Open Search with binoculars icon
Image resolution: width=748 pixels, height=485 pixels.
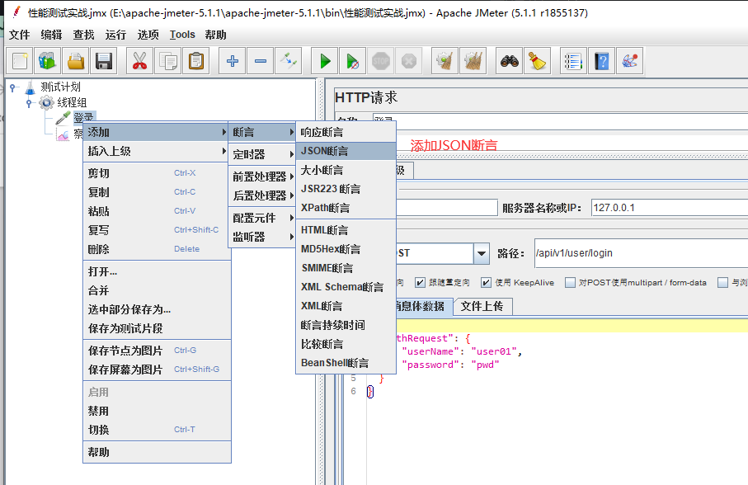pyautogui.click(x=510, y=61)
